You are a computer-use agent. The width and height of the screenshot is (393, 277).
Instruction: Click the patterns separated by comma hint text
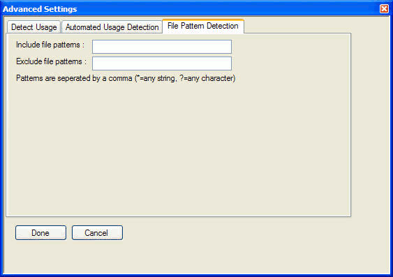click(126, 78)
